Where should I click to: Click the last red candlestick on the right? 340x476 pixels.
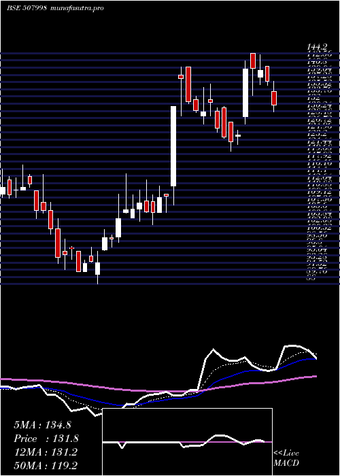(x=274, y=98)
